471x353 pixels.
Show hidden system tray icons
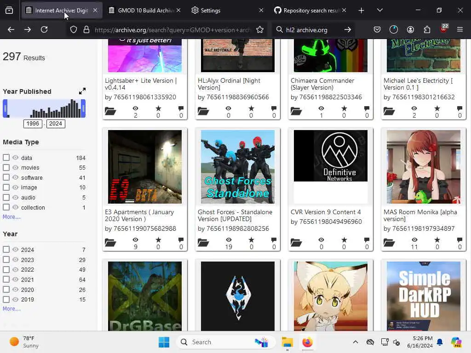click(x=356, y=342)
